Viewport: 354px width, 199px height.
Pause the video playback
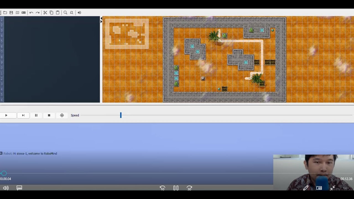coord(176,188)
